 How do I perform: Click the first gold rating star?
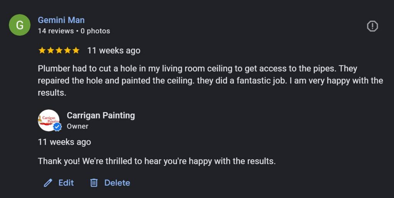[x=42, y=50]
